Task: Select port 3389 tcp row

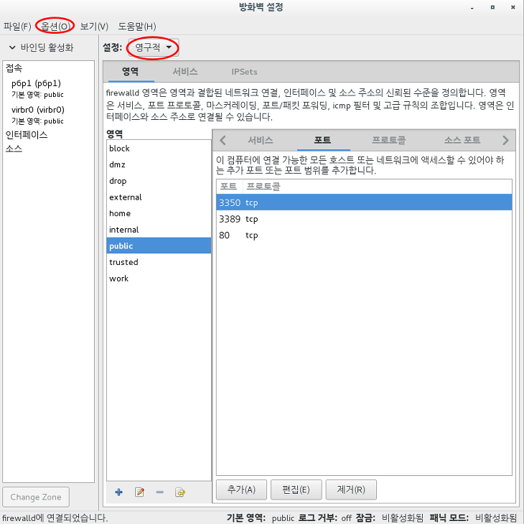Action: pos(364,219)
